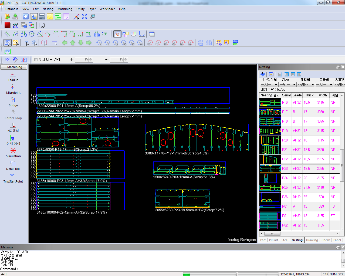Start the Simulation tool

[x=13, y=153]
